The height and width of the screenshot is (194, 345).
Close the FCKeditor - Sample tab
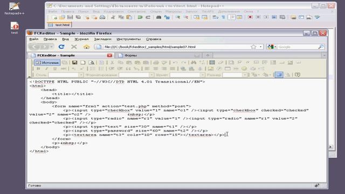click(109, 56)
